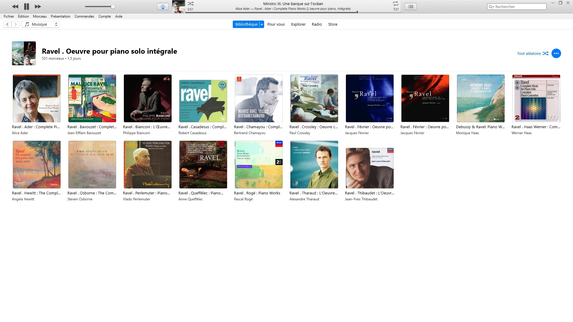Open the Anne Queffélec RAVEL cover
Screen dimensions: 573x322
pyautogui.click(x=203, y=165)
